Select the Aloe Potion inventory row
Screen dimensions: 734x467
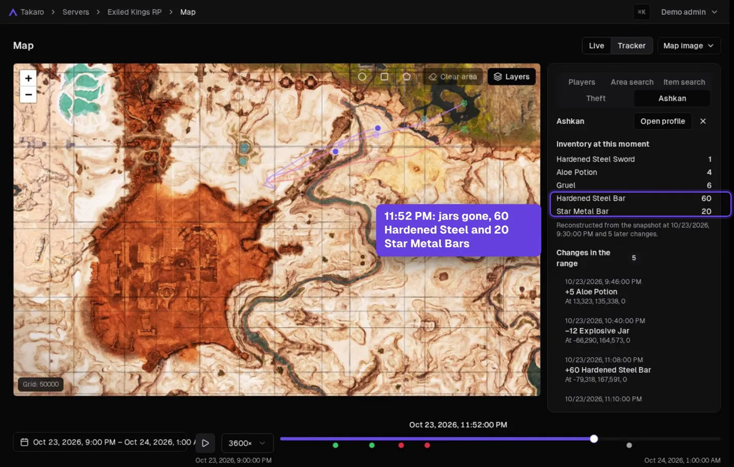tap(634, 172)
